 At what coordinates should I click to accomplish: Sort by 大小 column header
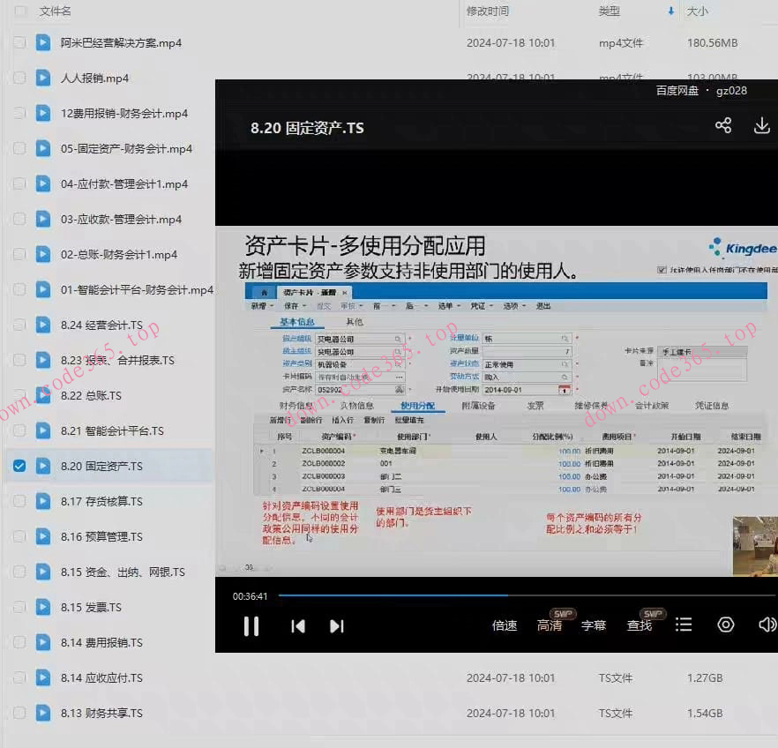click(697, 11)
